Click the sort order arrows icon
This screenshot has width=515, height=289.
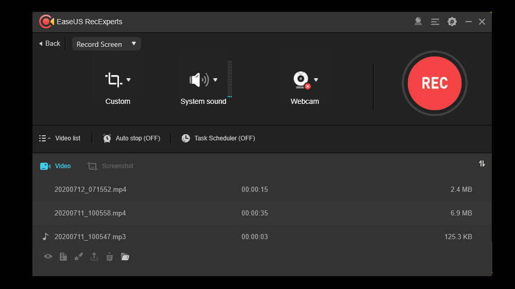pyautogui.click(x=482, y=164)
